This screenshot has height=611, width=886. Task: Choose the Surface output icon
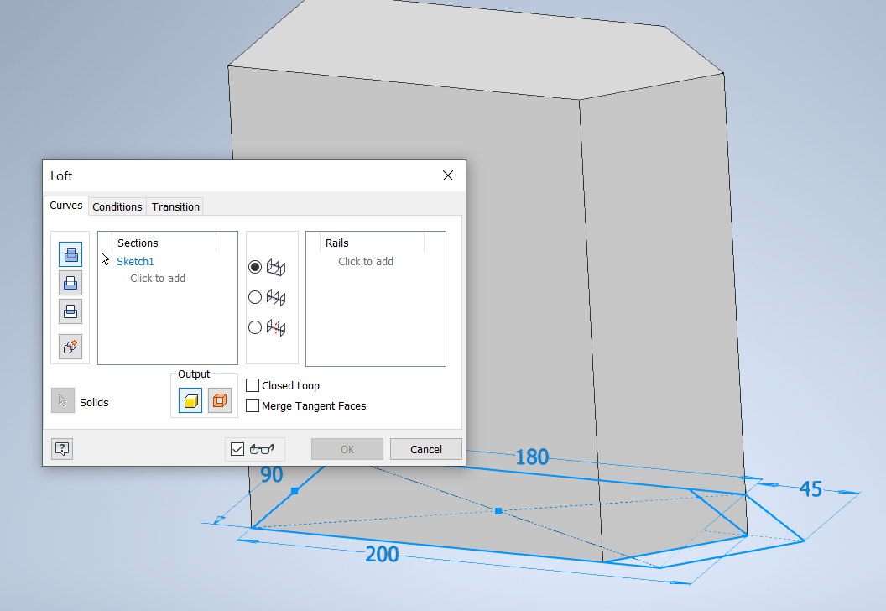click(x=220, y=400)
